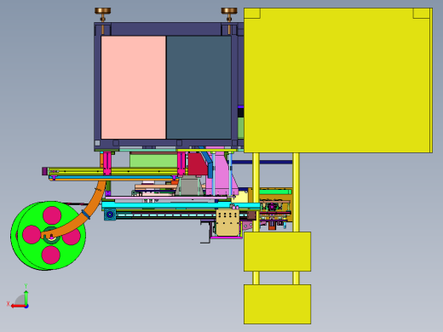The height and width of the screenshot is (332, 443).
Task: Select the violet top beam of the frame
Action: click(166, 29)
